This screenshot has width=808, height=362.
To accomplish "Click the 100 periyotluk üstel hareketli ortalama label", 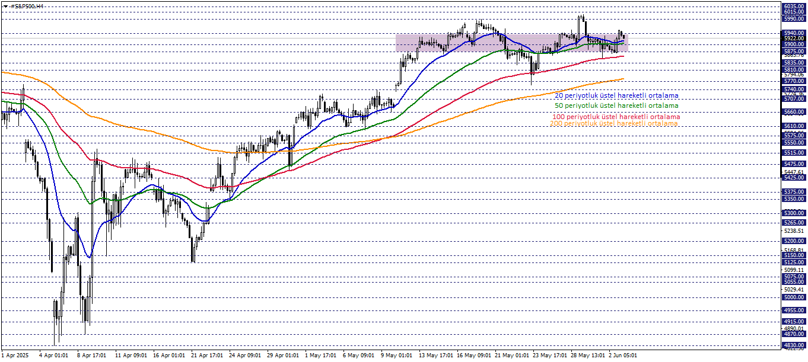I will pos(616,117).
